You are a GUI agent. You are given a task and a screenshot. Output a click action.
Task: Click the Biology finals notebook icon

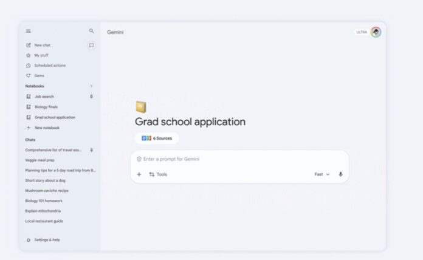point(29,107)
